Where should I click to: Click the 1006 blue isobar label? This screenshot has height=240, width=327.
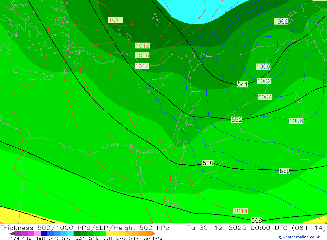(x=296, y=121)
